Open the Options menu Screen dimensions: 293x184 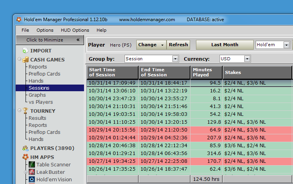pos(45,30)
